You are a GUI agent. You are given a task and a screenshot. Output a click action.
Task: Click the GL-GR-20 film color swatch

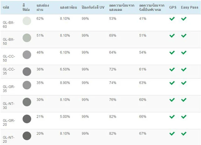click(x=27, y=119)
